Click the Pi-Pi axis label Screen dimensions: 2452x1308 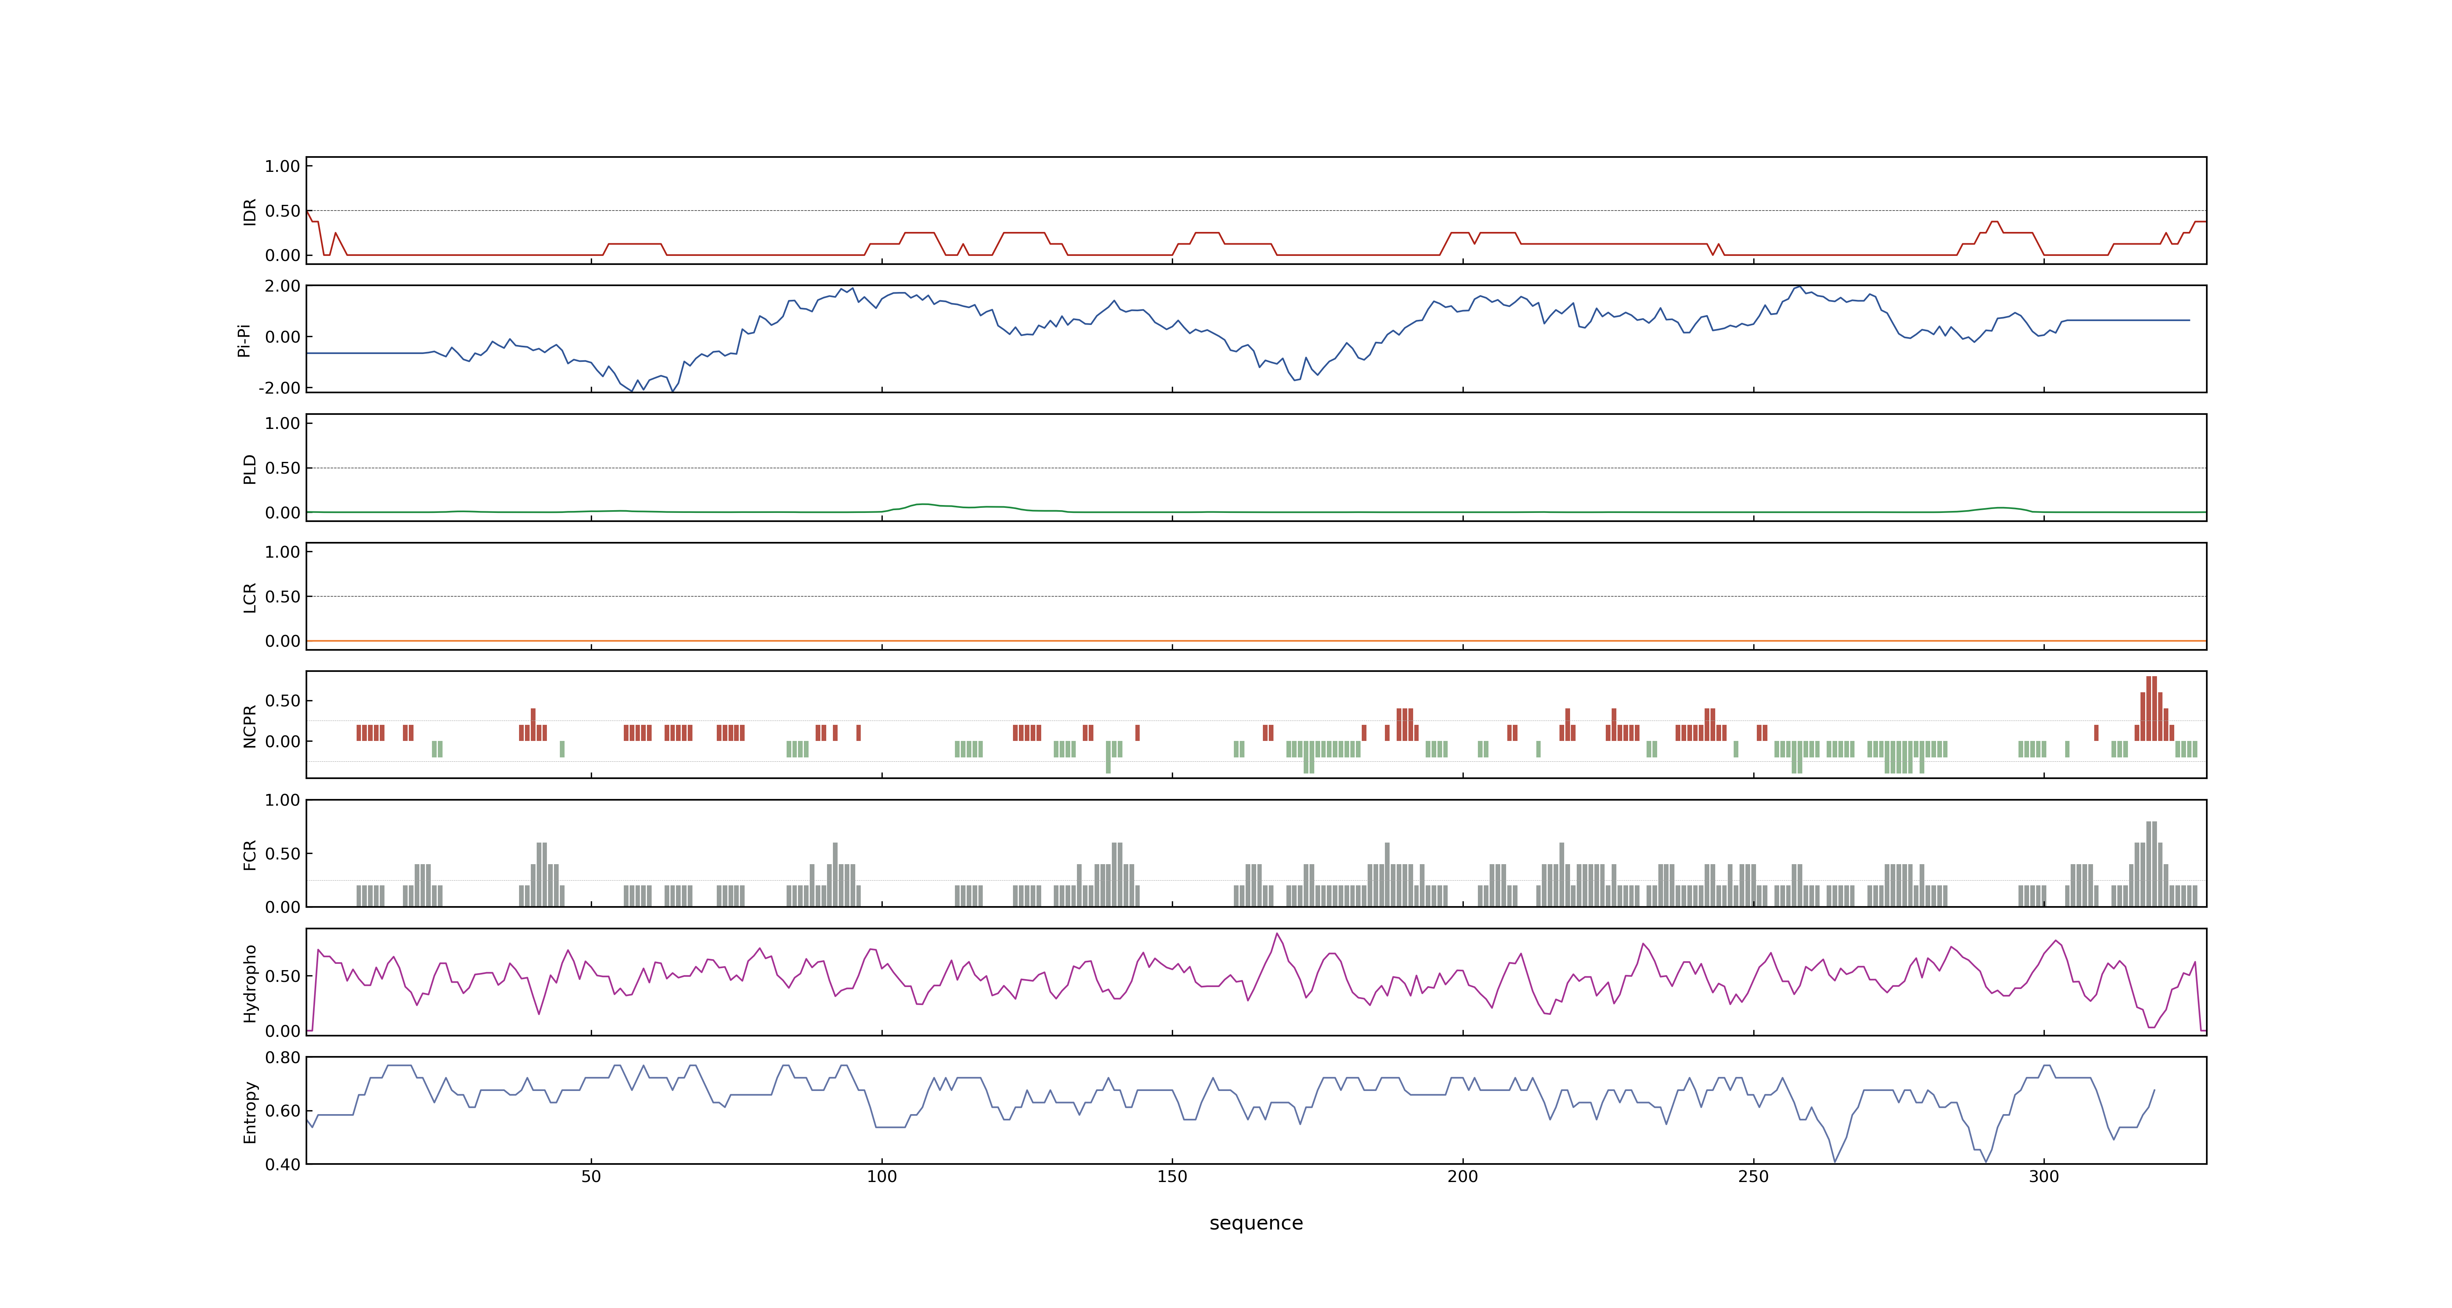[x=244, y=340]
